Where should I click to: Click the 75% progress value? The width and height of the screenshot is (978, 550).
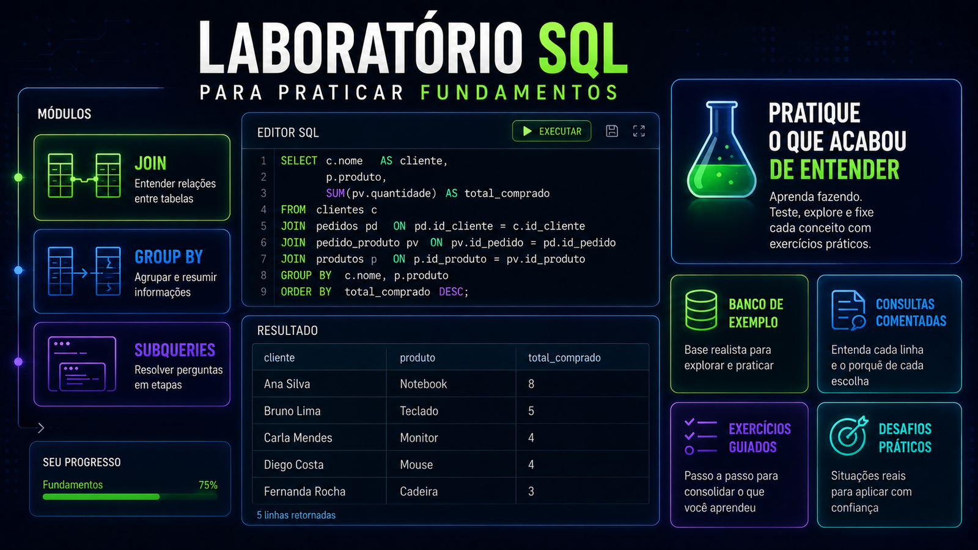coord(208,485)
